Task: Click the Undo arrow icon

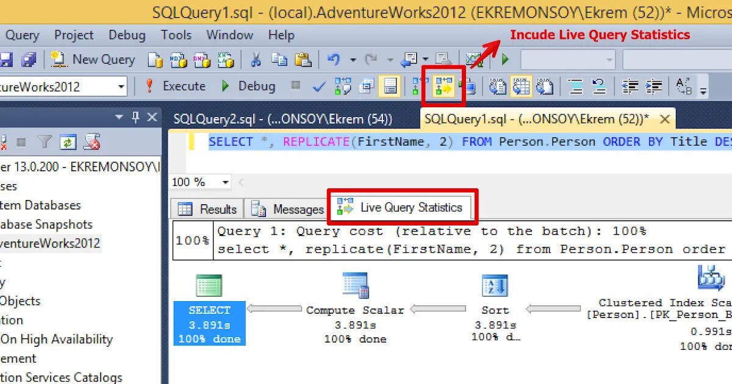Action: coord(334,60)
